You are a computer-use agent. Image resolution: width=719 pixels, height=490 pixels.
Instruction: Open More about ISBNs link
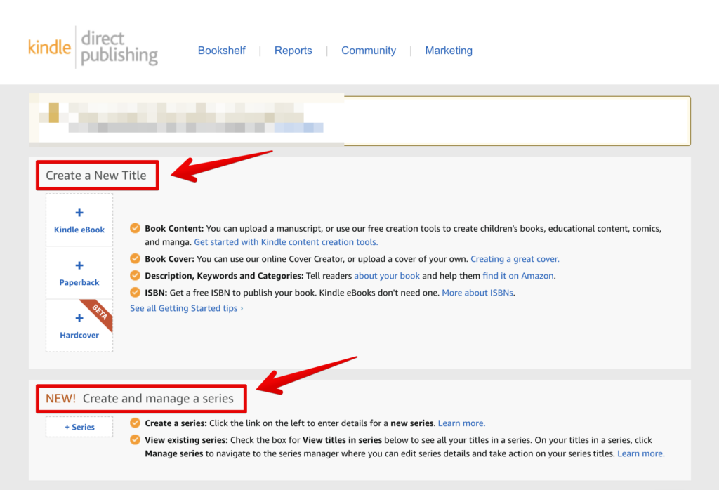(x=477, y=293)
